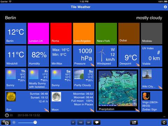Open the speech bubble comment icon

tap(97, 122)
